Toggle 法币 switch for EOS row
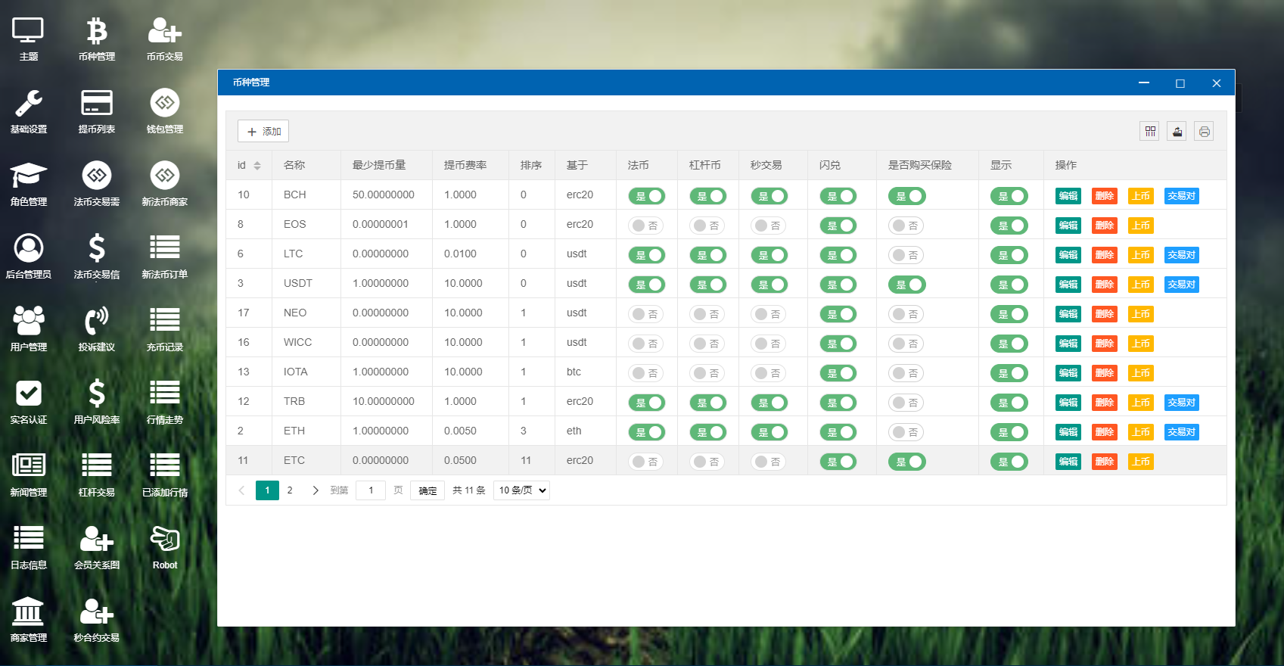This screenshot has width=1284, height=666. [646, 226]
